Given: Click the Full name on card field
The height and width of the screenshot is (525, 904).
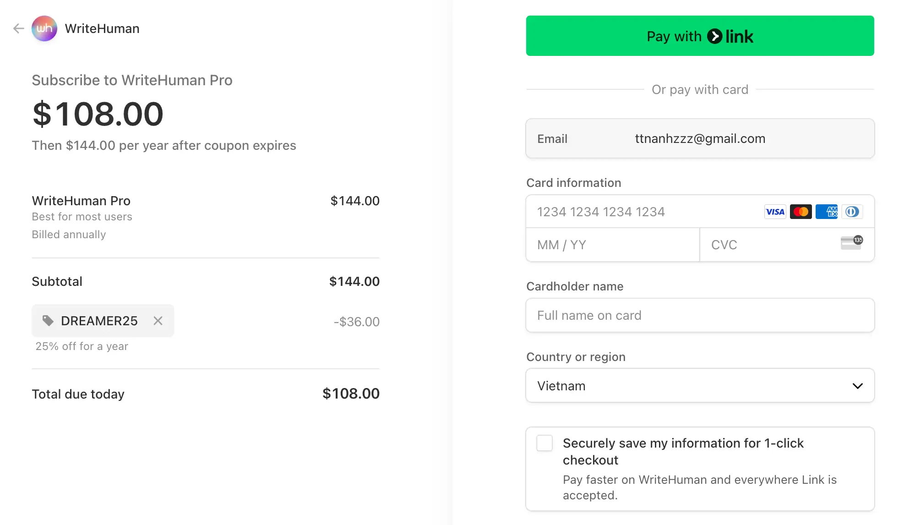Looking at the screenshot, I should [x=700, y=315].
